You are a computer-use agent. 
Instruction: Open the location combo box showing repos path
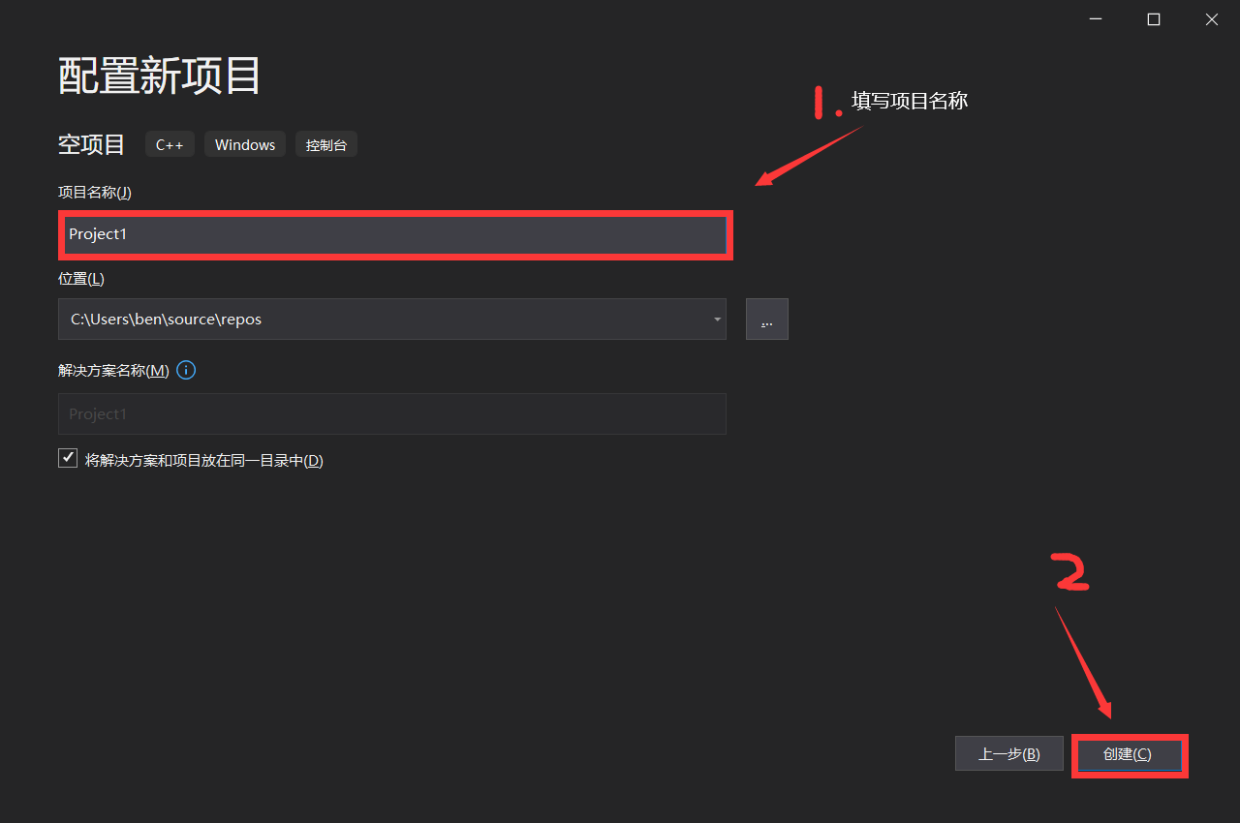(387, 319)
